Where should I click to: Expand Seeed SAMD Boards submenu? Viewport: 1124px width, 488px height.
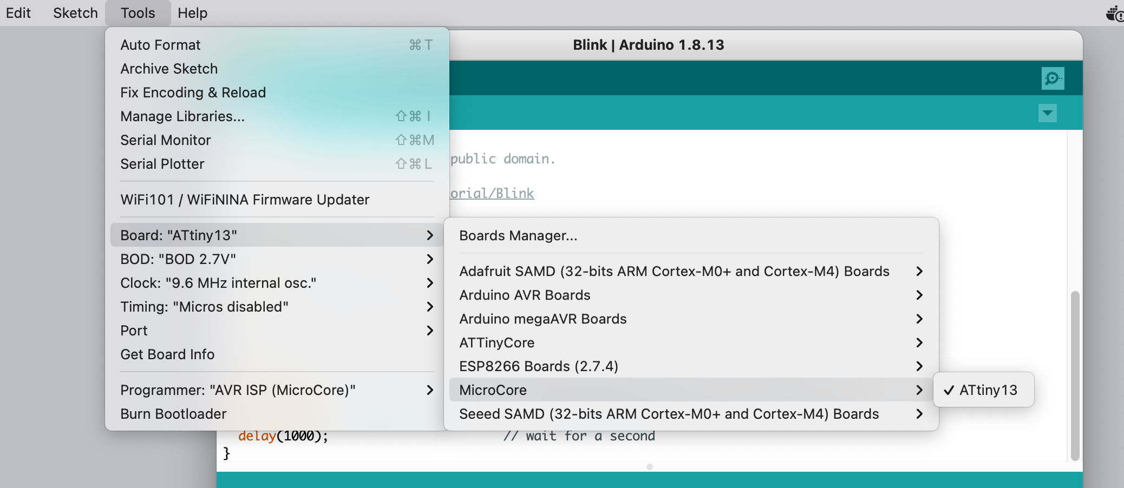click(691, 414)
